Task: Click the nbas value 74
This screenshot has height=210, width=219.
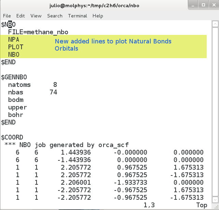Action: point(53,92)
